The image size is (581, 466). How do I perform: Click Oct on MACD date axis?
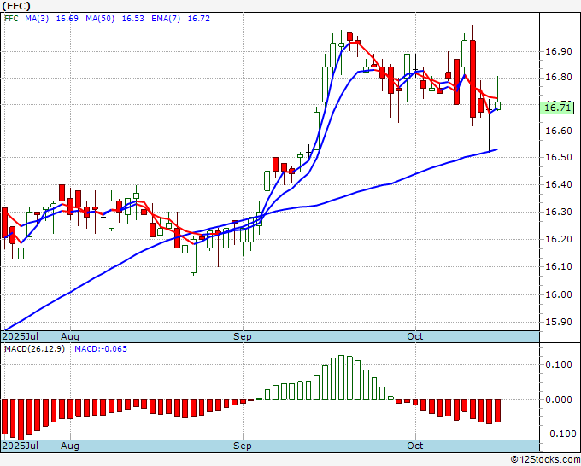415,446
